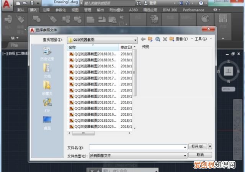This screenshot has height=172, width=245.
Task: Click the file list scroll-down arrow
Action: [134, 128]
